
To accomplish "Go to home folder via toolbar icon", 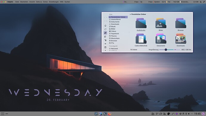I will (105, 26).
